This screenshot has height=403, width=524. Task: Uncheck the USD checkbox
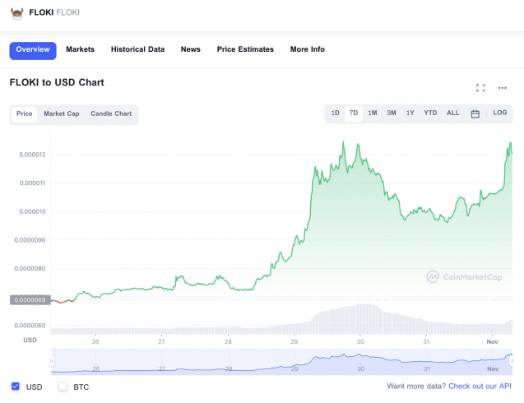[x=16, y=387]
